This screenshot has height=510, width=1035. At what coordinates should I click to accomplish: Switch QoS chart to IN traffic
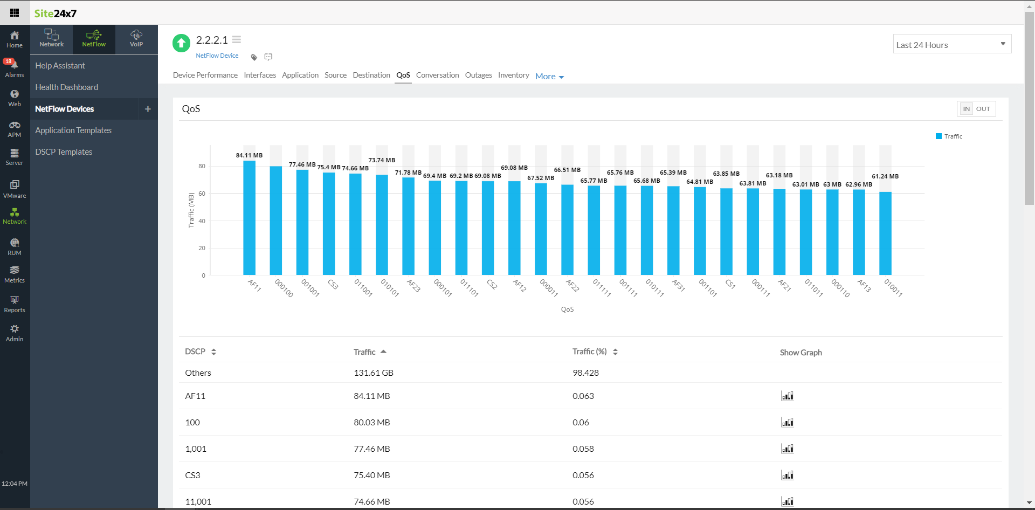[x=966, y=109]
